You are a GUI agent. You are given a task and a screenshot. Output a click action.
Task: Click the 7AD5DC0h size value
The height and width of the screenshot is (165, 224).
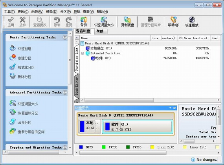[170, 58]
